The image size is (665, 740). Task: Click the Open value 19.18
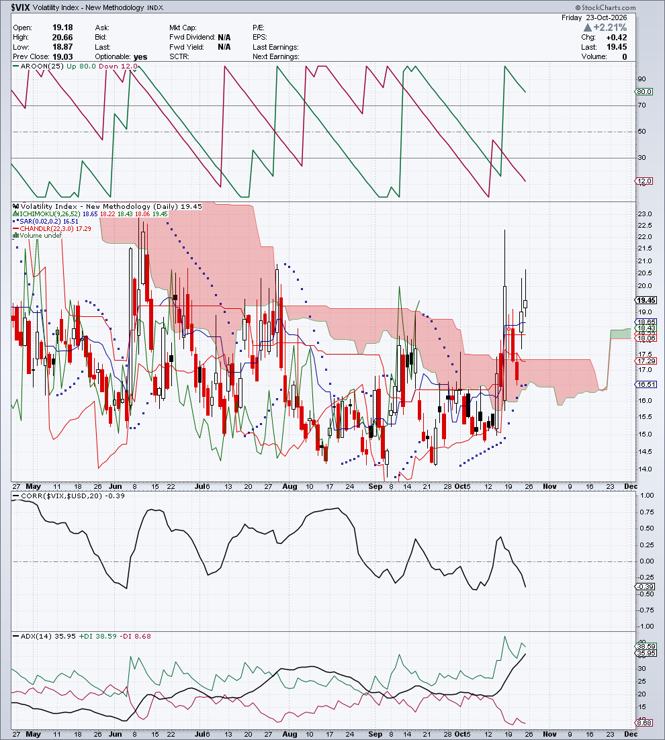(62, 28)
